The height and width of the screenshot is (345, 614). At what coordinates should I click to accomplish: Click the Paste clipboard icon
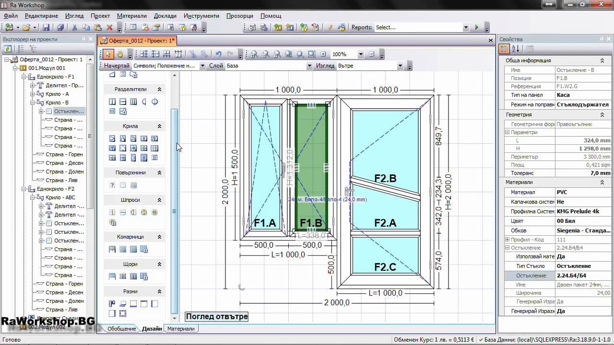tap(98, 27)
